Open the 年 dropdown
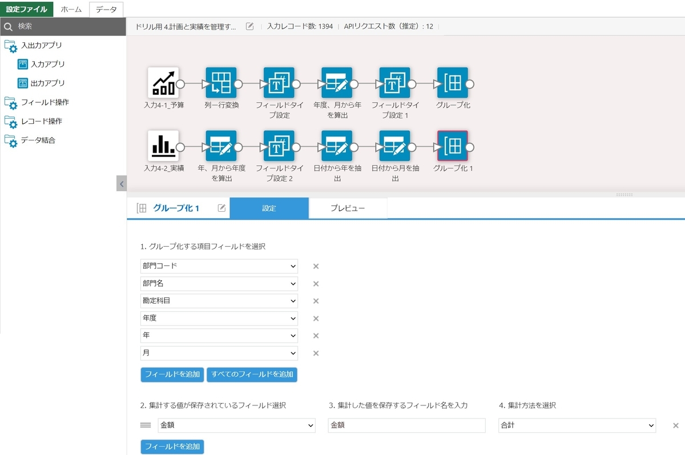Viewport: 685px width, 455px height. point(219,336)
